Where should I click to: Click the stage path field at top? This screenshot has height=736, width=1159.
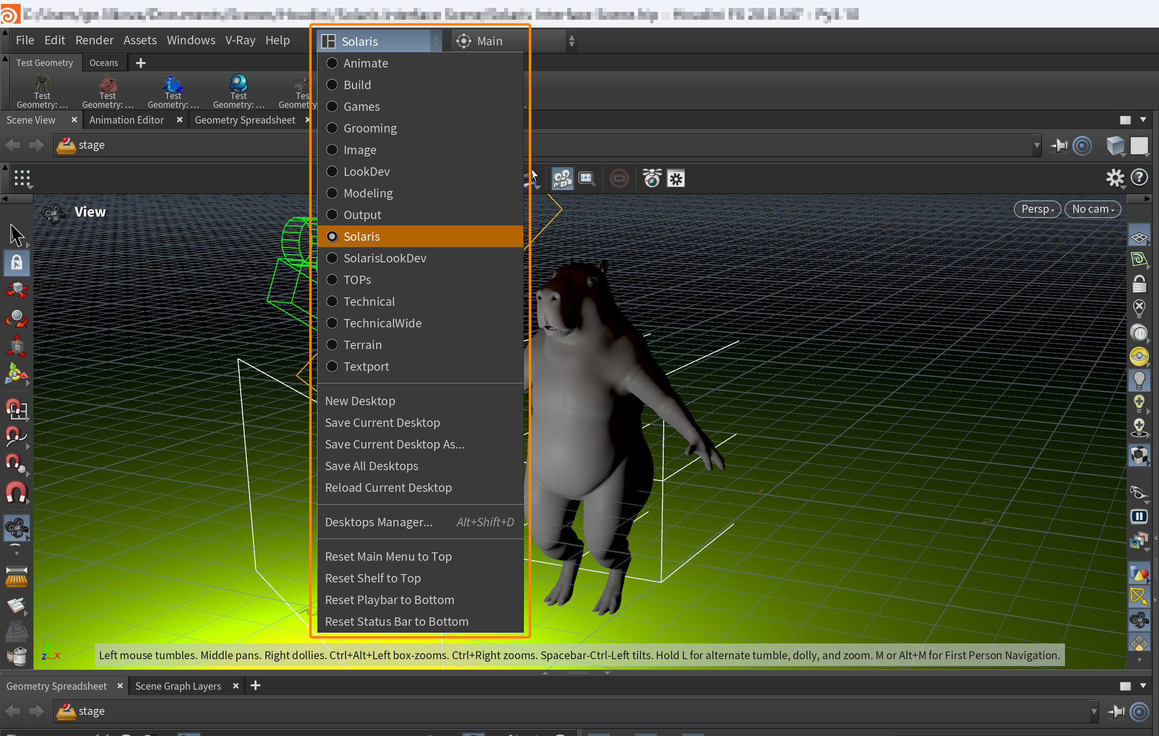[x=547, y=146]
